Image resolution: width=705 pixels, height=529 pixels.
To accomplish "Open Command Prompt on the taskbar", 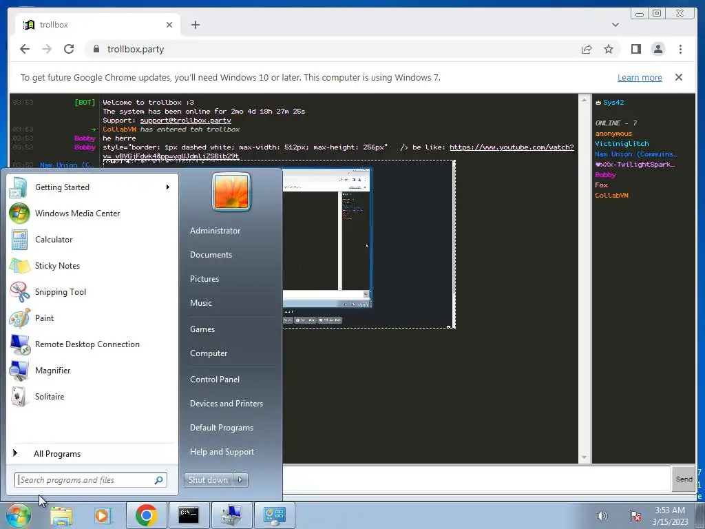I will (189, 515).
